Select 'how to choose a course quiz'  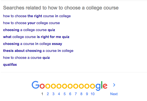click(27, 58)
